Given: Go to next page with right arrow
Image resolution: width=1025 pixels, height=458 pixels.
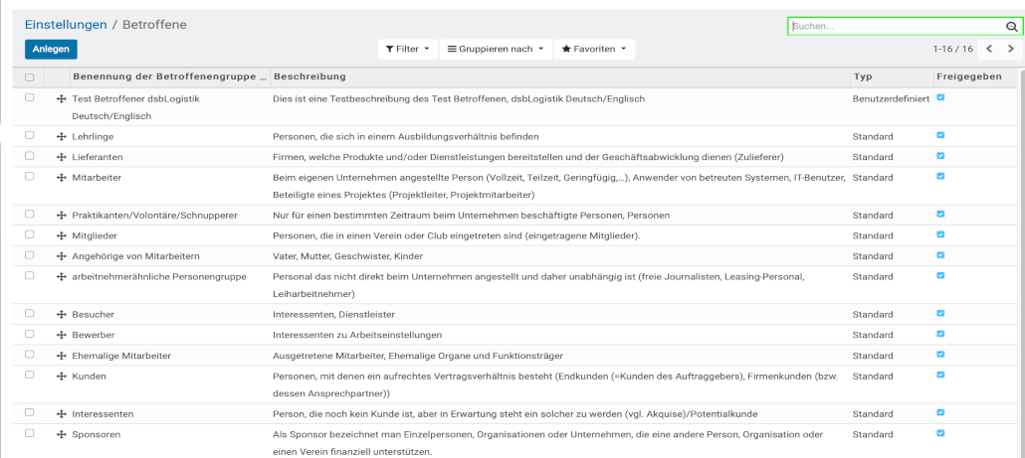Looking at the screenshot, I should [1011, 49].
